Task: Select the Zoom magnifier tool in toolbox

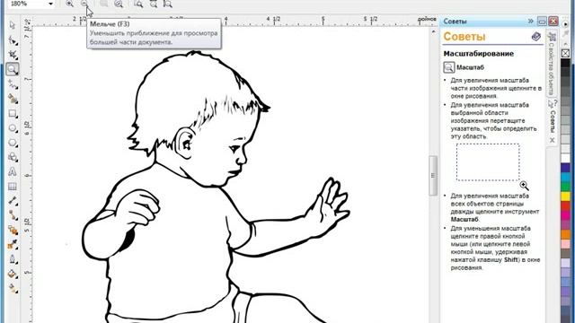Action: tap(13, 69)
